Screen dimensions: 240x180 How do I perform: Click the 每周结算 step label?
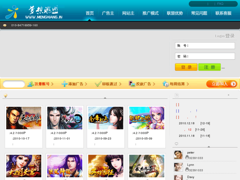point(177,84)
